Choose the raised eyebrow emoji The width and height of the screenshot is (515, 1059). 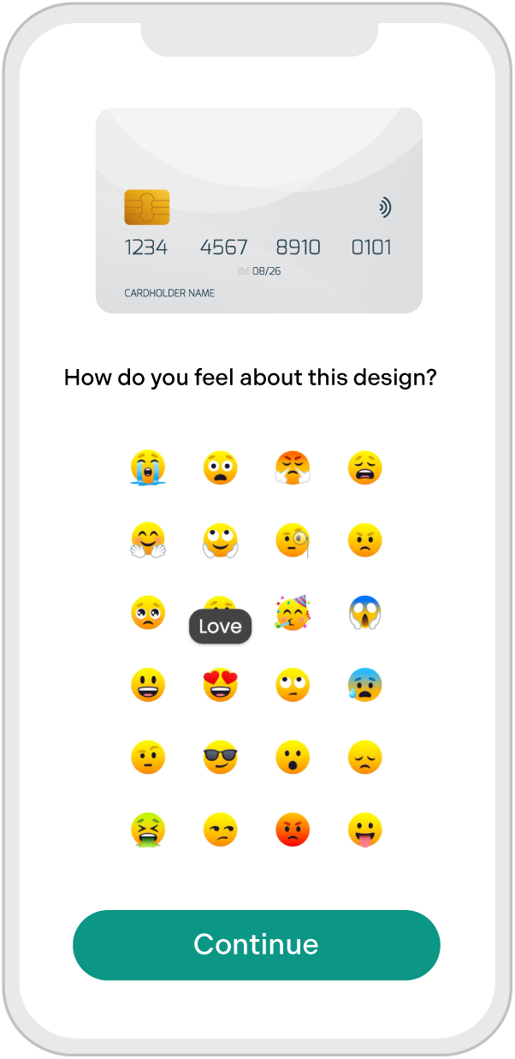click(148, 758)
